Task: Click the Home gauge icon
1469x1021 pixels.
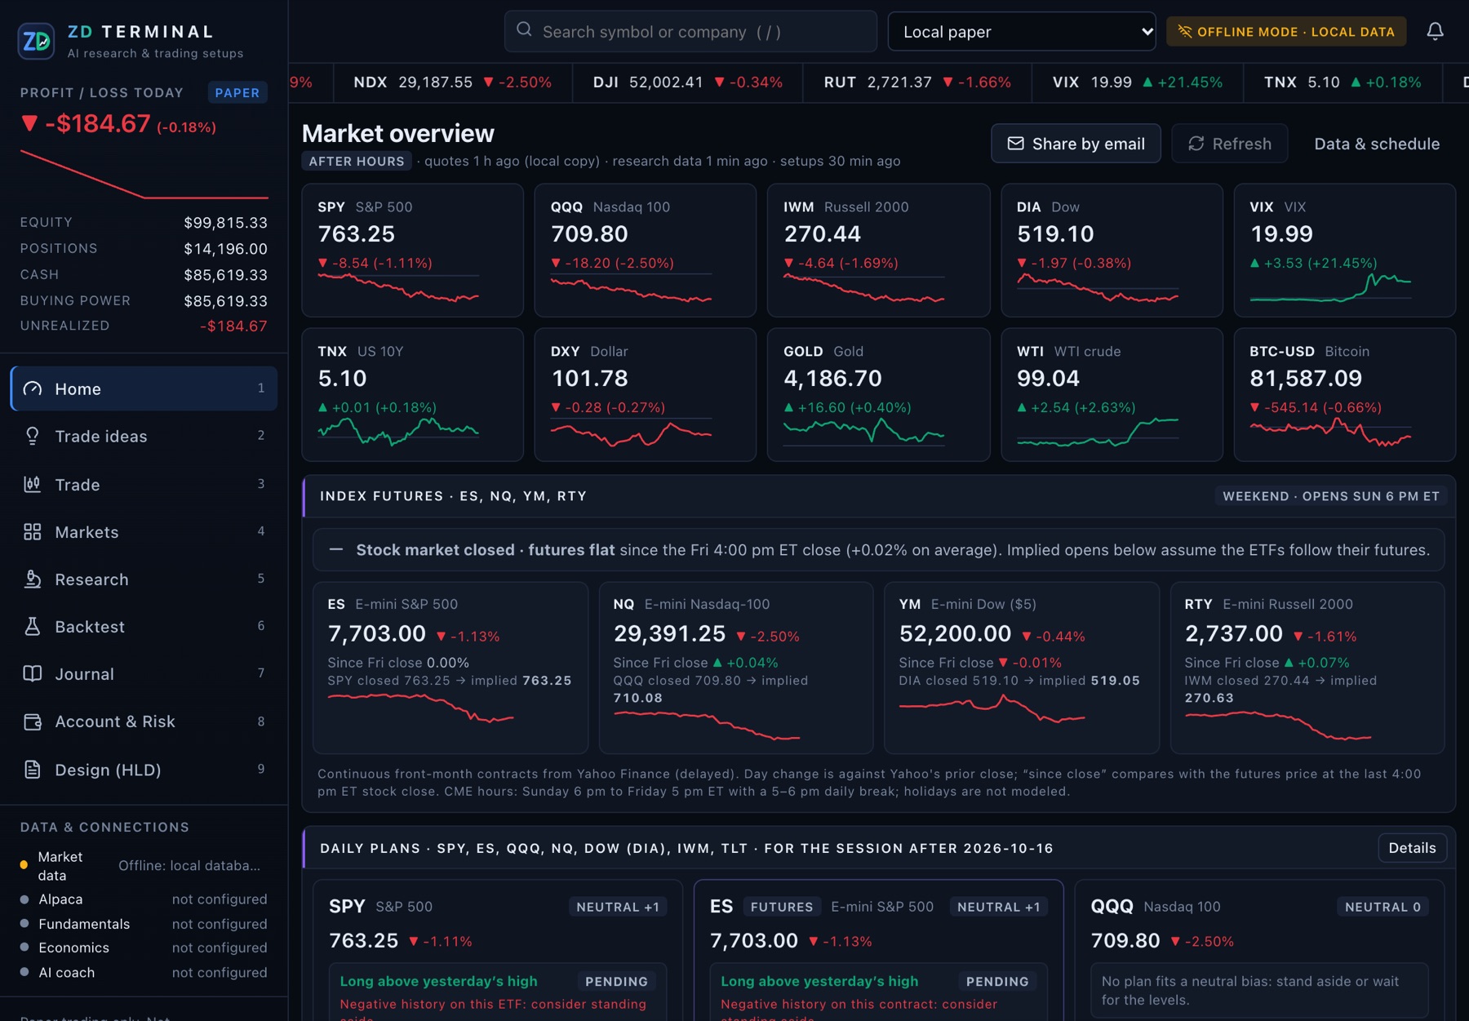Action: (33, 388)
